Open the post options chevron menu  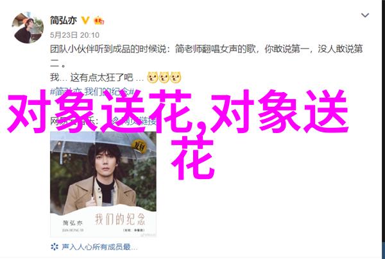point(365,15)
